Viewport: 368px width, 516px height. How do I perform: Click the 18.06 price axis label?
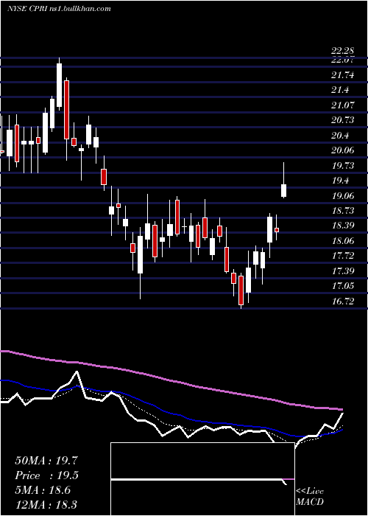pyautogui.click(x=343, y=241)
